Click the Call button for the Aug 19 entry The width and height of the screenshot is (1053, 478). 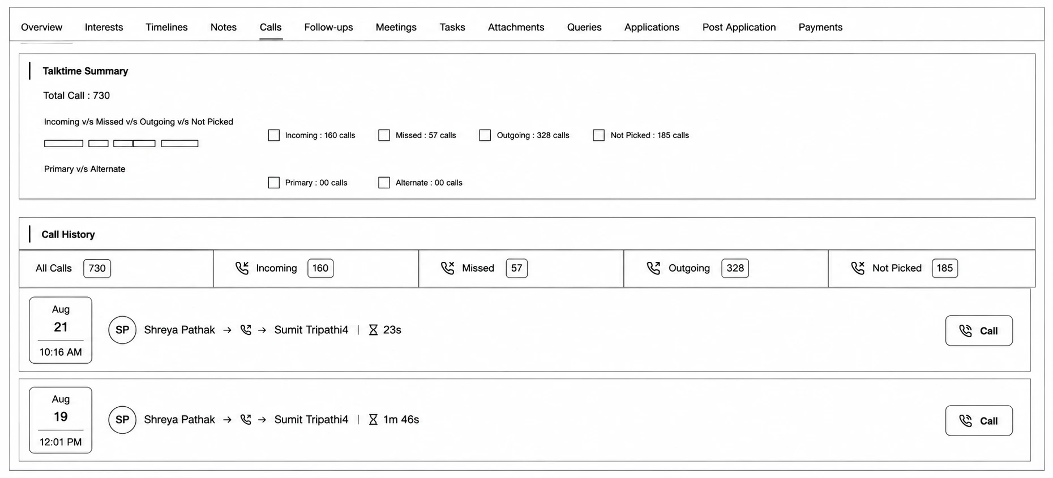[x=979, y=421]
